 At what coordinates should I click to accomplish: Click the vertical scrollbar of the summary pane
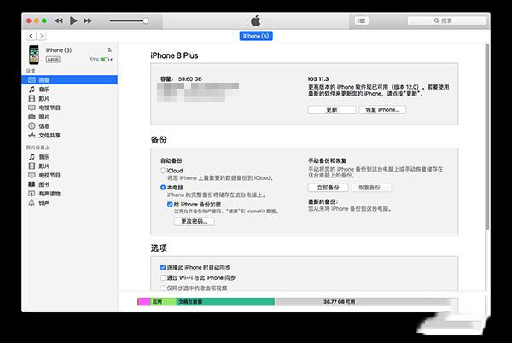pyautogui.click(x=487, y=137)
